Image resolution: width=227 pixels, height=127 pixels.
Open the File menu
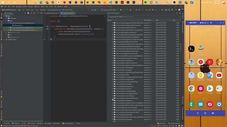click(5, 6)
